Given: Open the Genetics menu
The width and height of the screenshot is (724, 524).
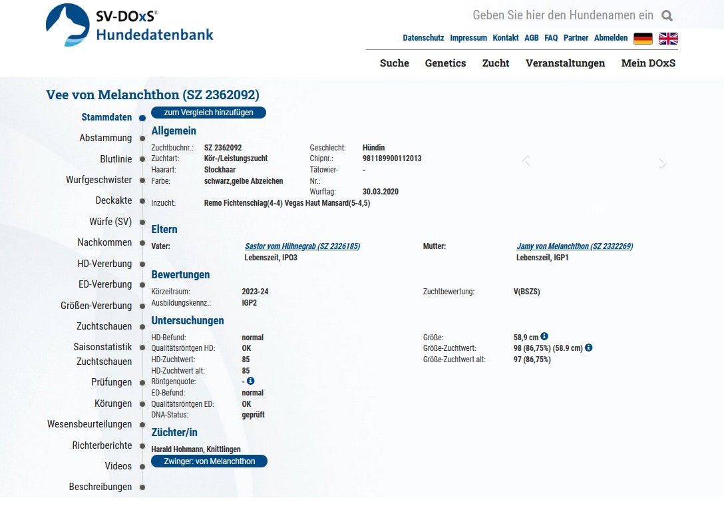Looking at the screenshot, I should [445, 63].
